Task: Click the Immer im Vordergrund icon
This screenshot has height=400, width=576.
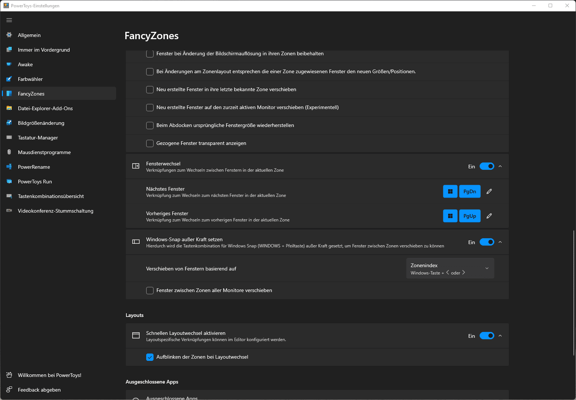Action: point(9,49)
